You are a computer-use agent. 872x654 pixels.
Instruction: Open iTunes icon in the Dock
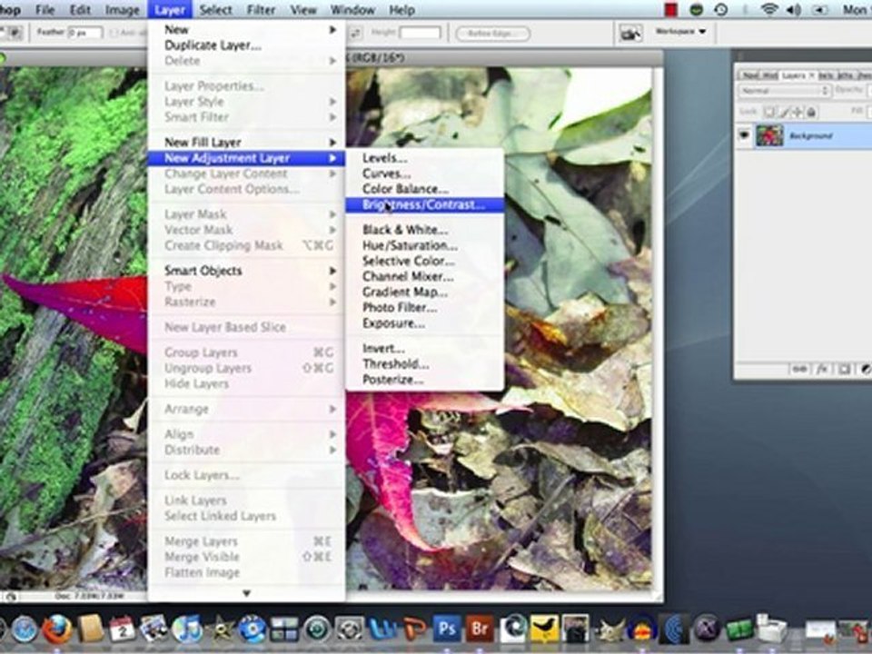point(187,629)
